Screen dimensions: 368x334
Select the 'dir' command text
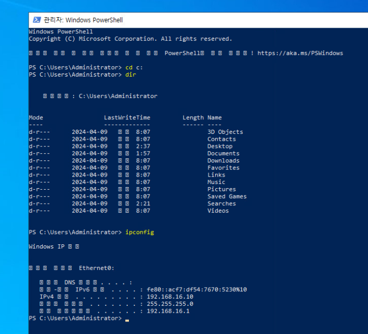click(x=130, y=75)
